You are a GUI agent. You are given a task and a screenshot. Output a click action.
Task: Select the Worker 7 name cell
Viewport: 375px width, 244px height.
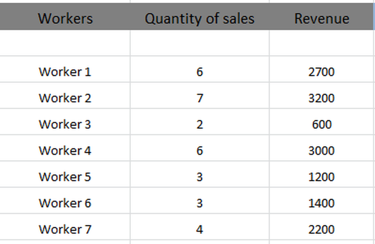pyautogui.click(x=65, y=229)
